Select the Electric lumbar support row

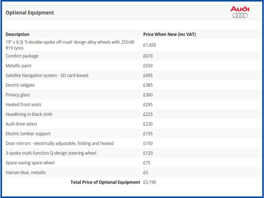click(x=28, y=134)
